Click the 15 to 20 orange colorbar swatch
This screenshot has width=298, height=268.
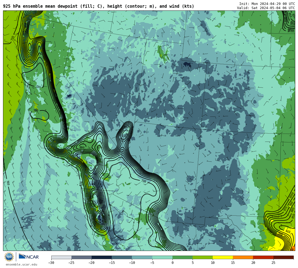click(x=243, y=257)
